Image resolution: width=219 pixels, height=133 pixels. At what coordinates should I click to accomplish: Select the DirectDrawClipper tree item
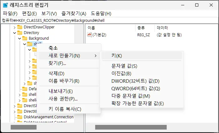coord(39,27)
